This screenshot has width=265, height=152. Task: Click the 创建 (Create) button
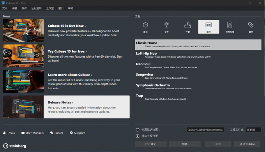point(185,144)
